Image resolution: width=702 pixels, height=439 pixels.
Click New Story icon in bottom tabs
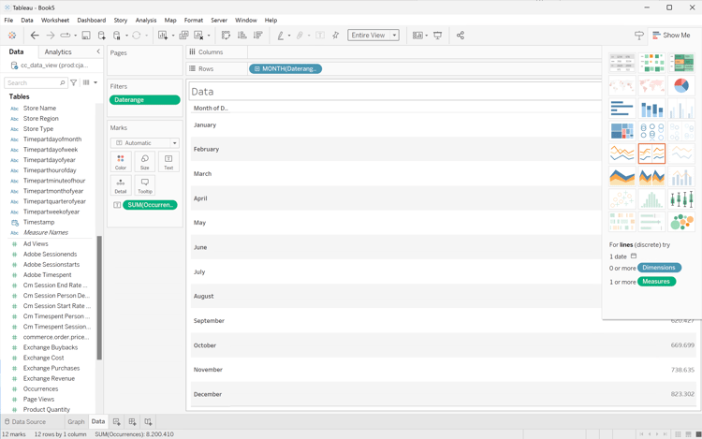tap(148, 421)
